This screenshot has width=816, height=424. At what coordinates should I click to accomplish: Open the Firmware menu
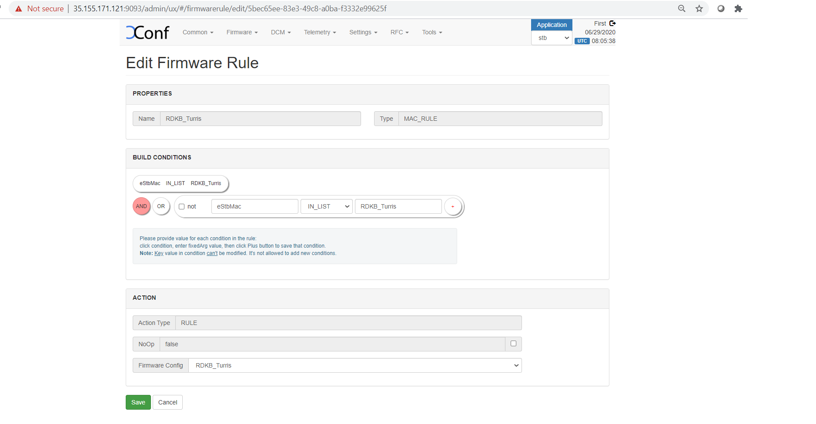coord(242,33)
